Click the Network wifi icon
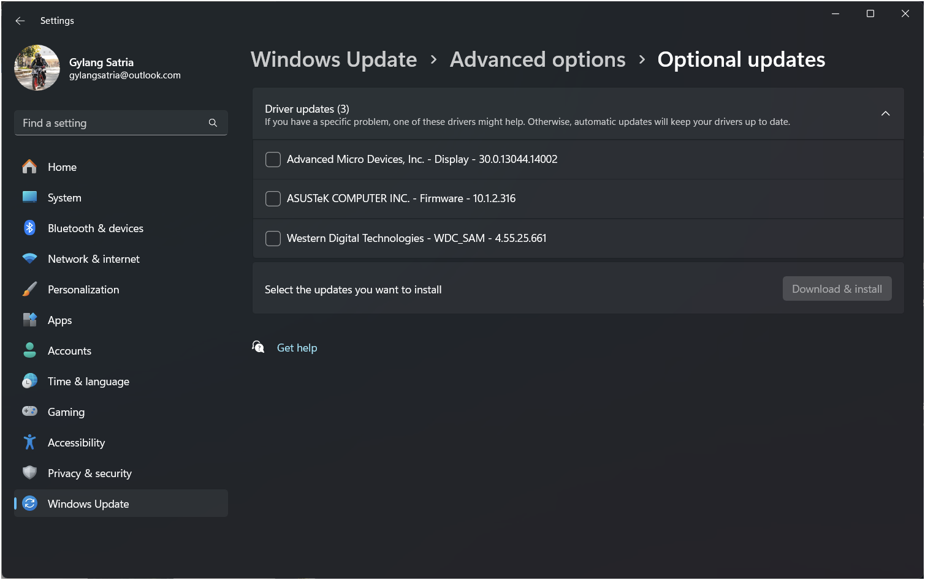This screenshot has width=925, height=580. click(29, 258)
